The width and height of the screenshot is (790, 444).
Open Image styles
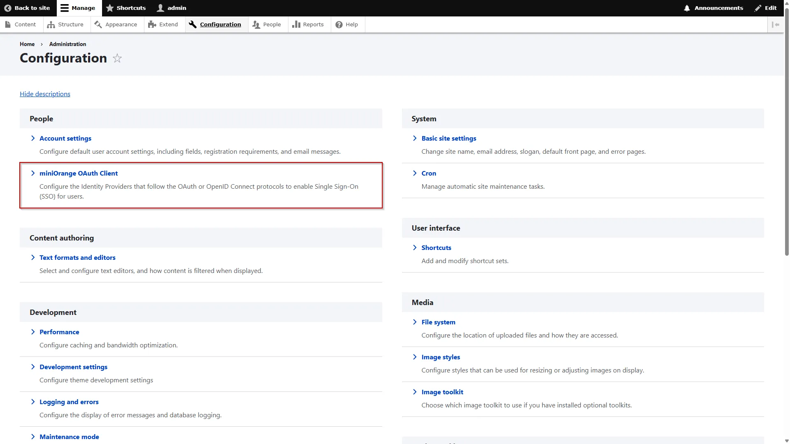pos(441,357)
